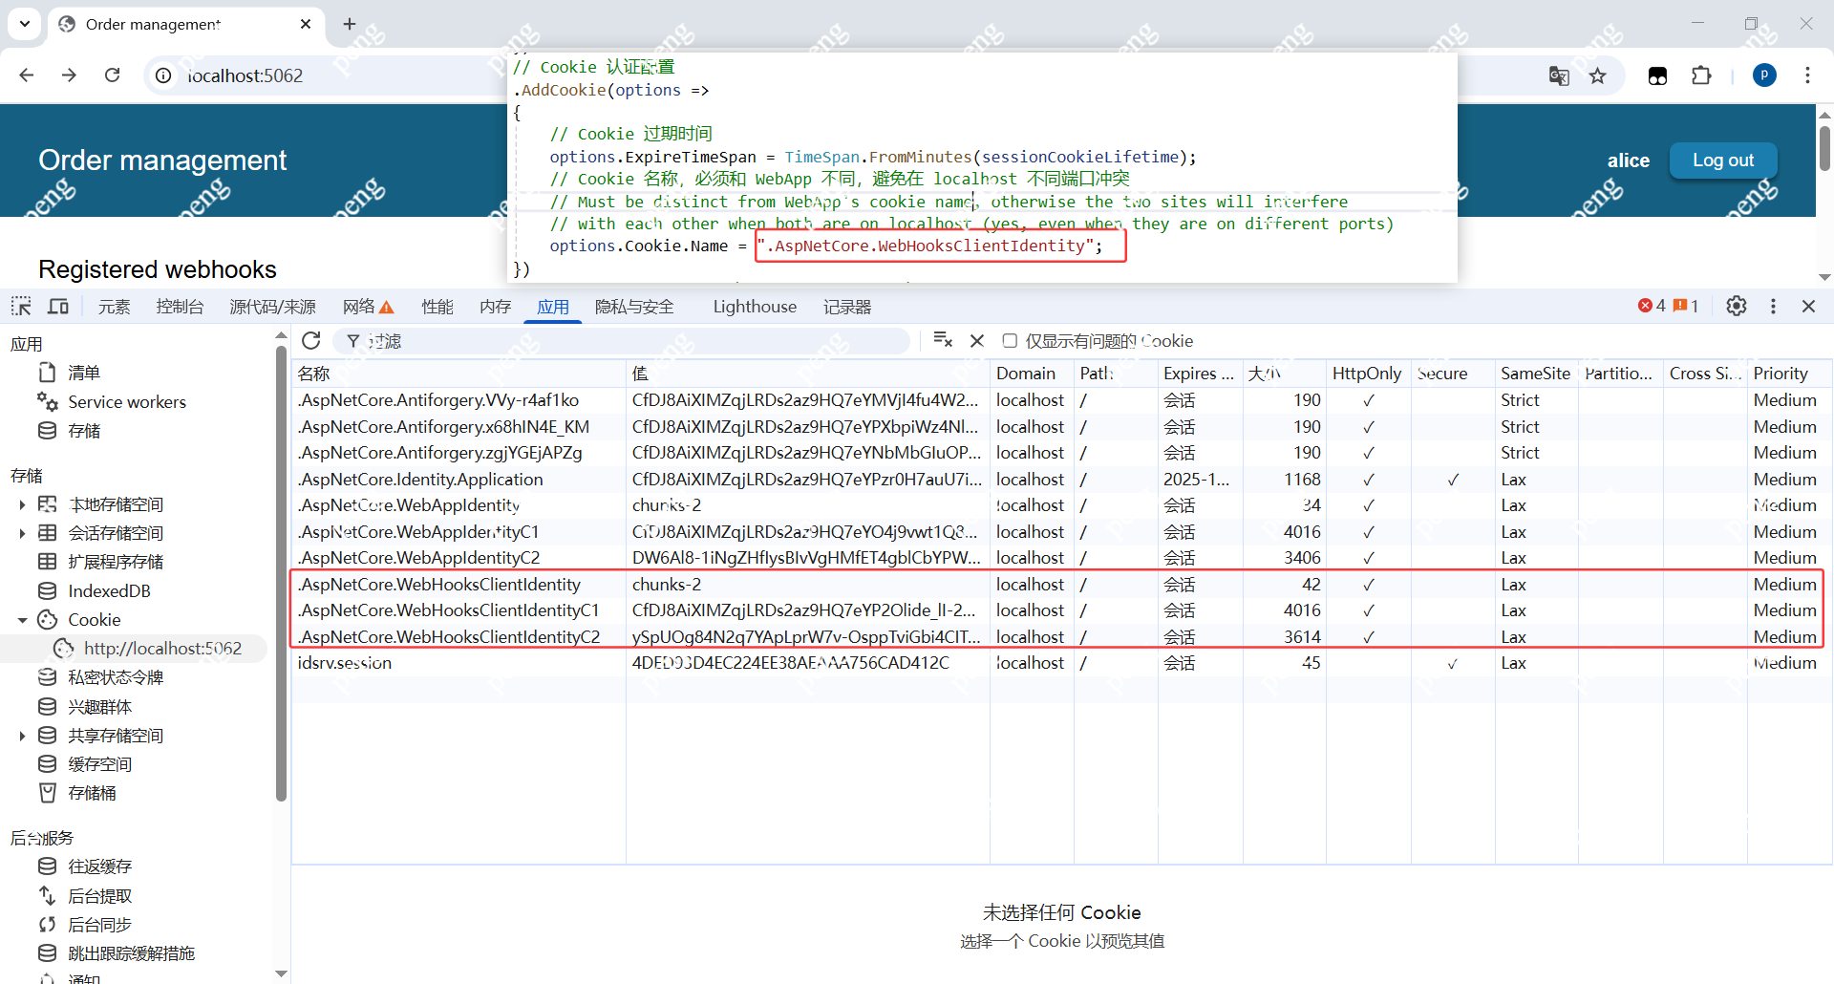Sort cookies by the Priority column header
This screenshot has width=1834, height=984.
click(1788, 374)
